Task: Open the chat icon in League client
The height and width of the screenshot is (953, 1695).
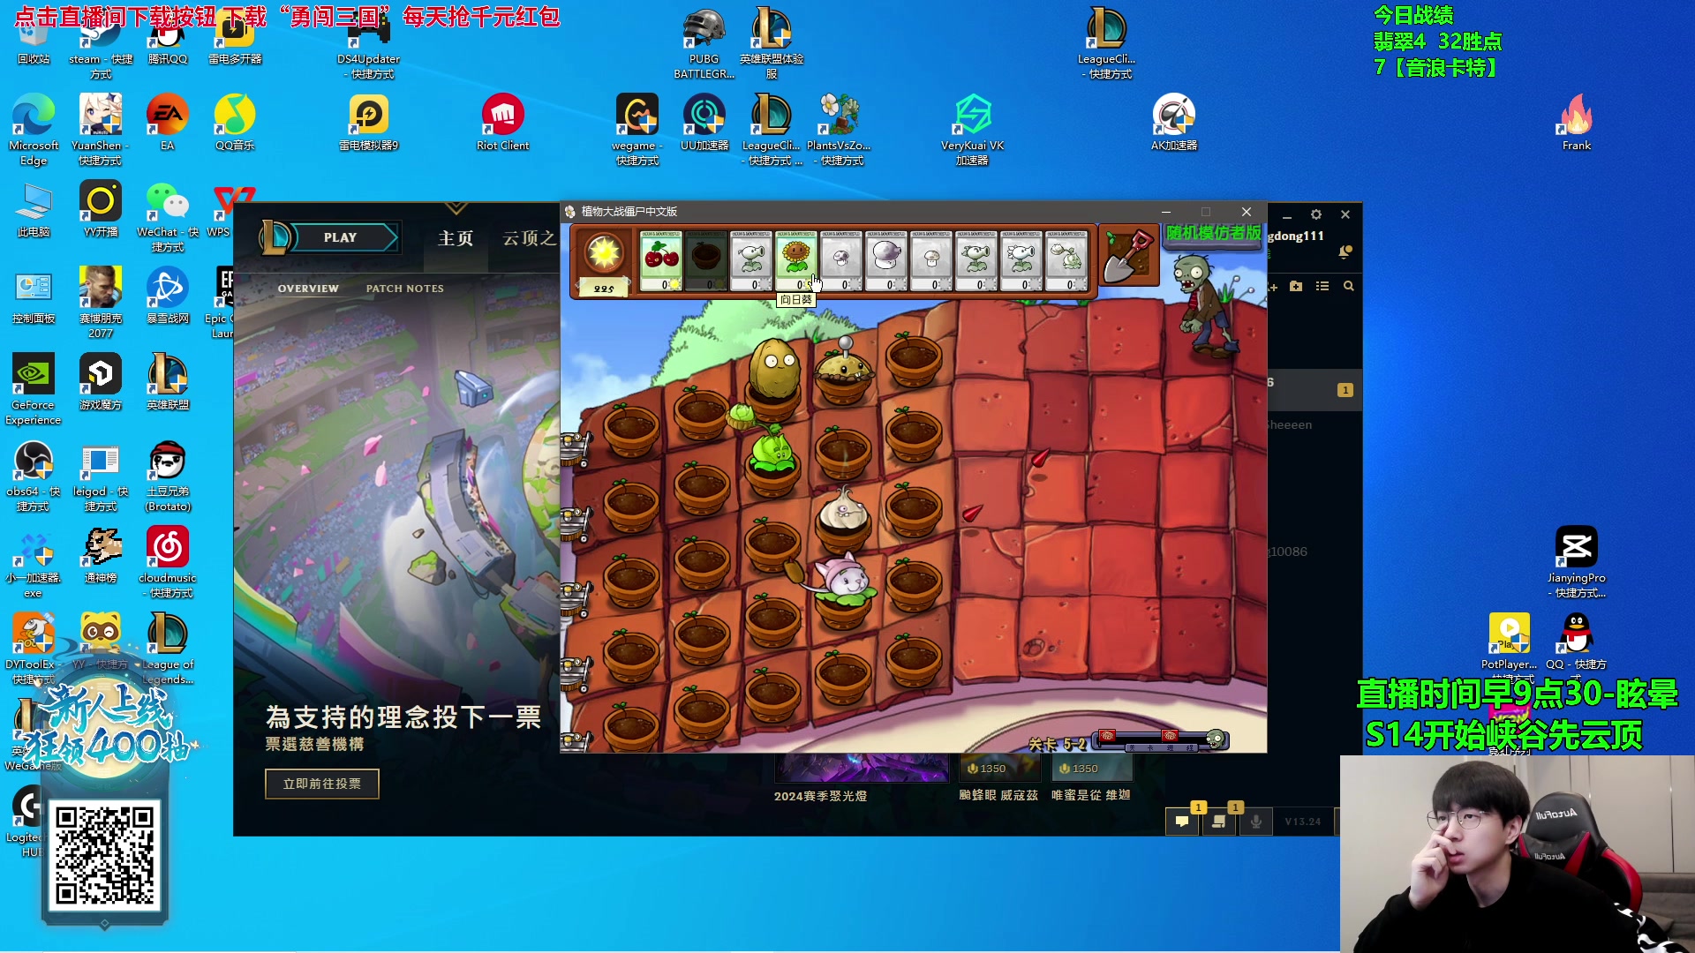Action: click(1181, 822)
